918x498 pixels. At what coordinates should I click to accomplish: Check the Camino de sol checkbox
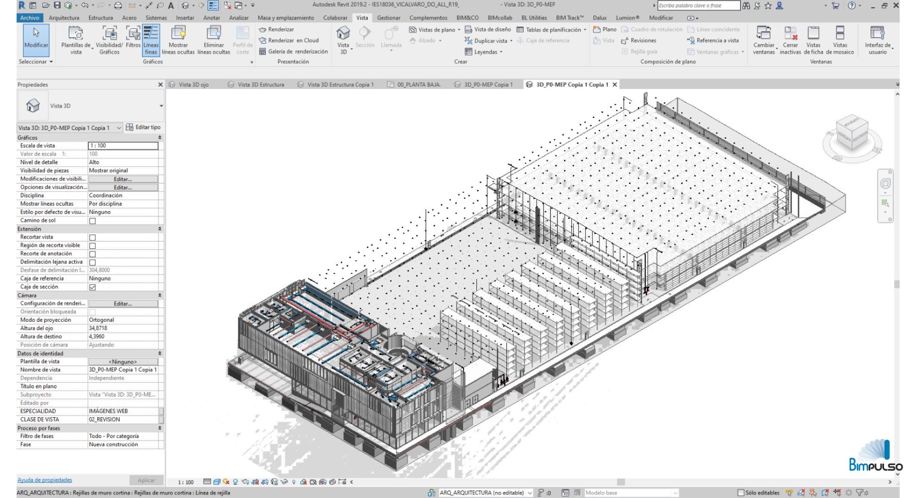point(92,221)
